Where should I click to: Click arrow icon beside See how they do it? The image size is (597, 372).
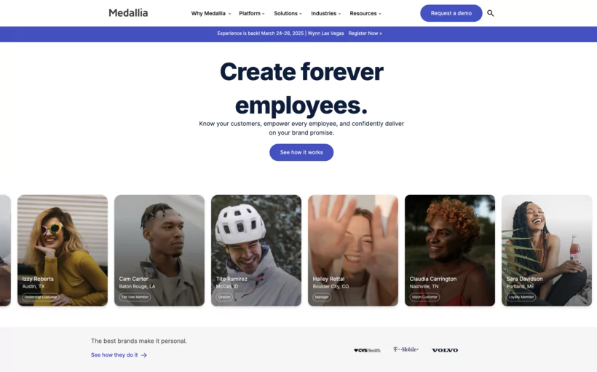click(144, 355)
